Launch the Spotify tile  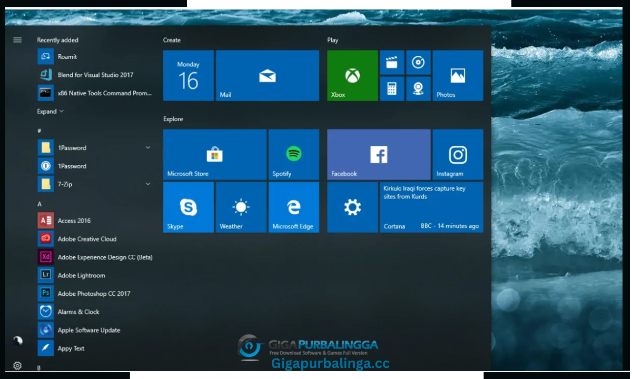294,154
